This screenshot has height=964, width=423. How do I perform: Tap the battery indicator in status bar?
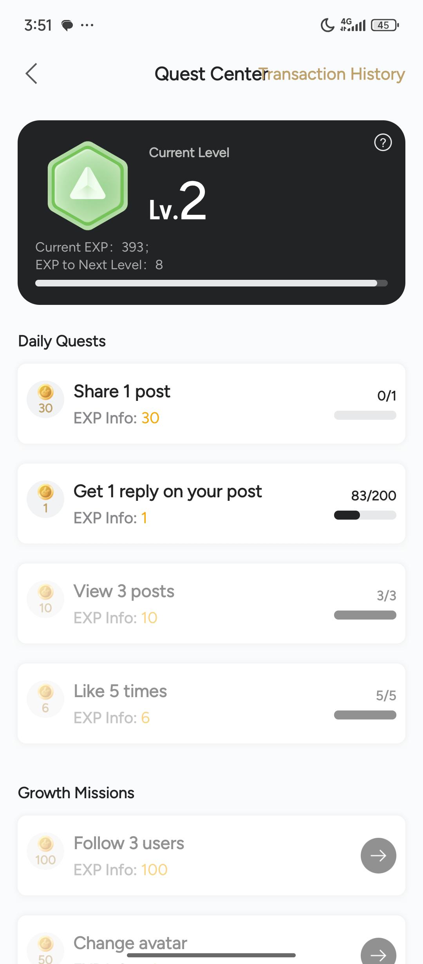(x=384, y=25)
